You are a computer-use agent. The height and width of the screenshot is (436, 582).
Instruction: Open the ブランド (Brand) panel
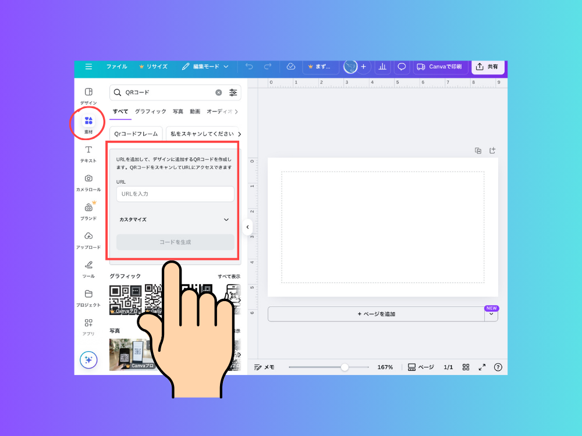tap(88, 210)
